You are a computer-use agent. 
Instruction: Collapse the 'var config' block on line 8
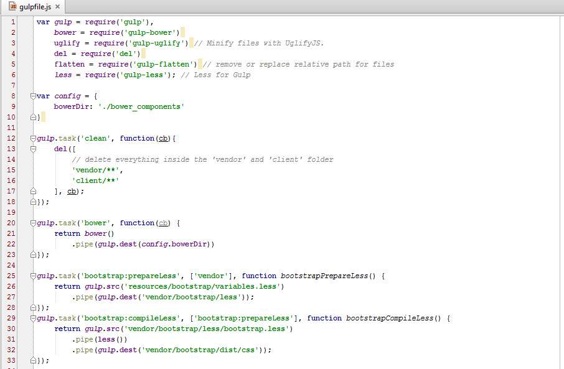(x=33, y=96)
